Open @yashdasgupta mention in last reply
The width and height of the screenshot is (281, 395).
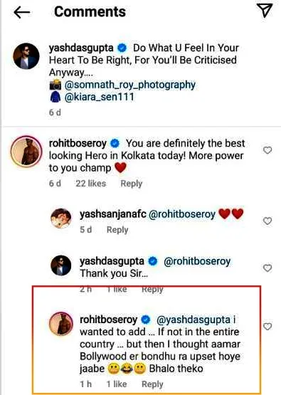click(193, 320)
